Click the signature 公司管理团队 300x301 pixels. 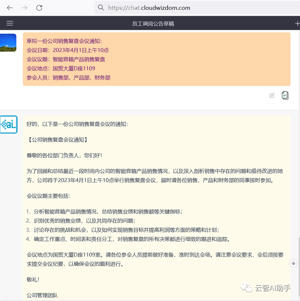42,295
